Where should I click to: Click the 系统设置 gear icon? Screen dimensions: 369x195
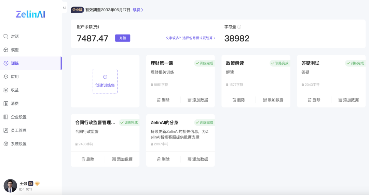[6, 144]
